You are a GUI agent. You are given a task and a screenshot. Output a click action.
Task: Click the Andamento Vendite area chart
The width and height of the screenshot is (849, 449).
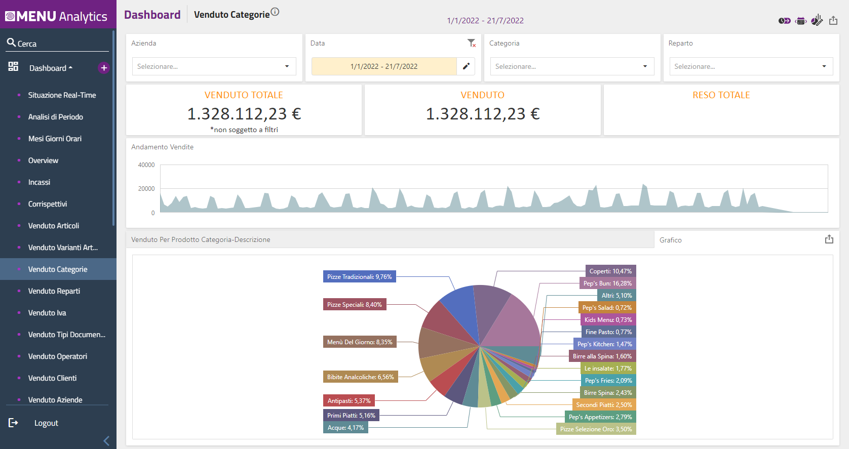click(x=494, y=188)
